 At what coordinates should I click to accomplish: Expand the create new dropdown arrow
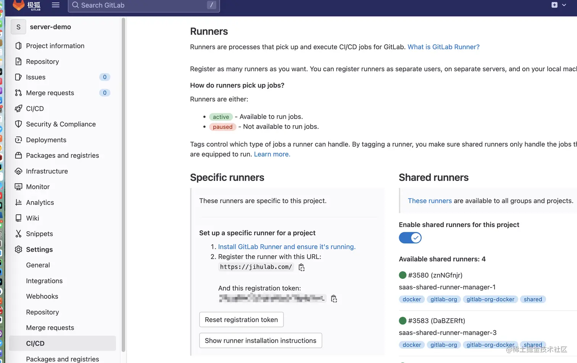(564, 5)
